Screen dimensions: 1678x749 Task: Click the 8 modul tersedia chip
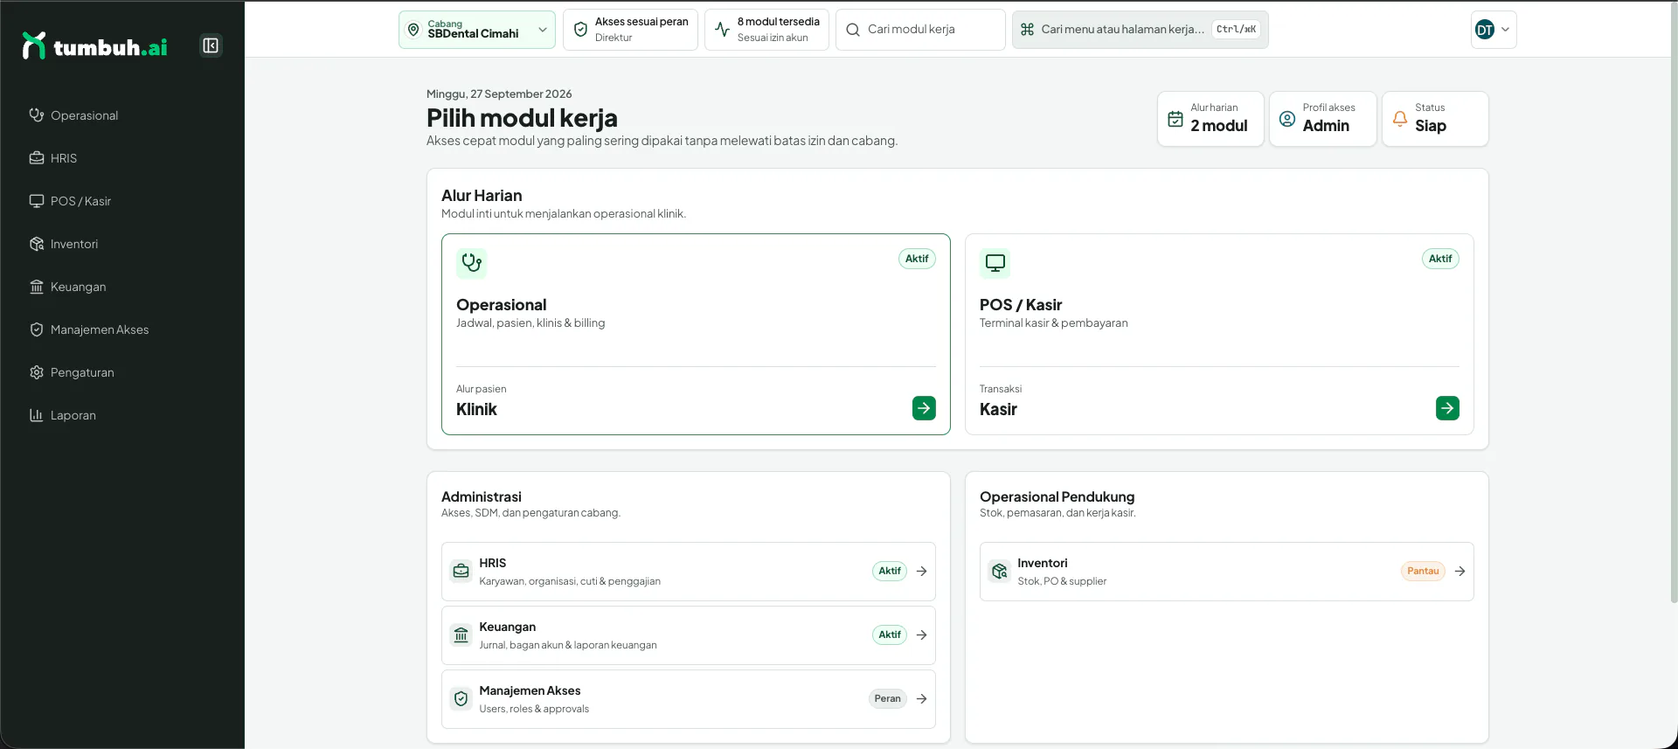pyautogui.click(x=767, y=30)
